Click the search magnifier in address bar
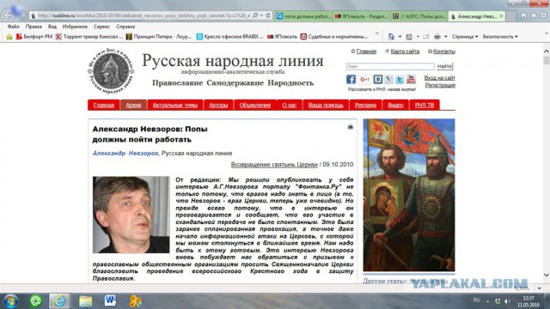The image size is (550, 309). click(255, 15)
